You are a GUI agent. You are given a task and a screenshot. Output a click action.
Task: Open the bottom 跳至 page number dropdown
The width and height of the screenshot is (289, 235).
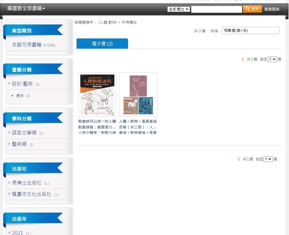[268, 159]
